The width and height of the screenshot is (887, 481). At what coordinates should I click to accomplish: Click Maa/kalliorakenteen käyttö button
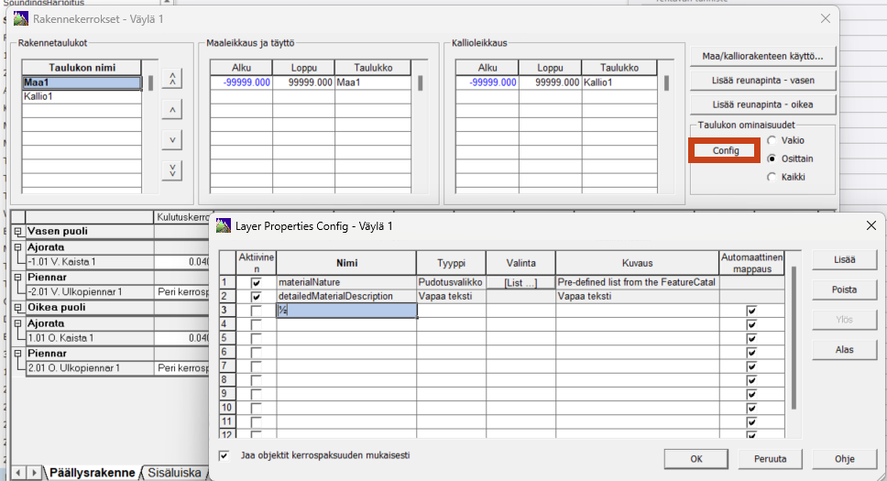762,56
